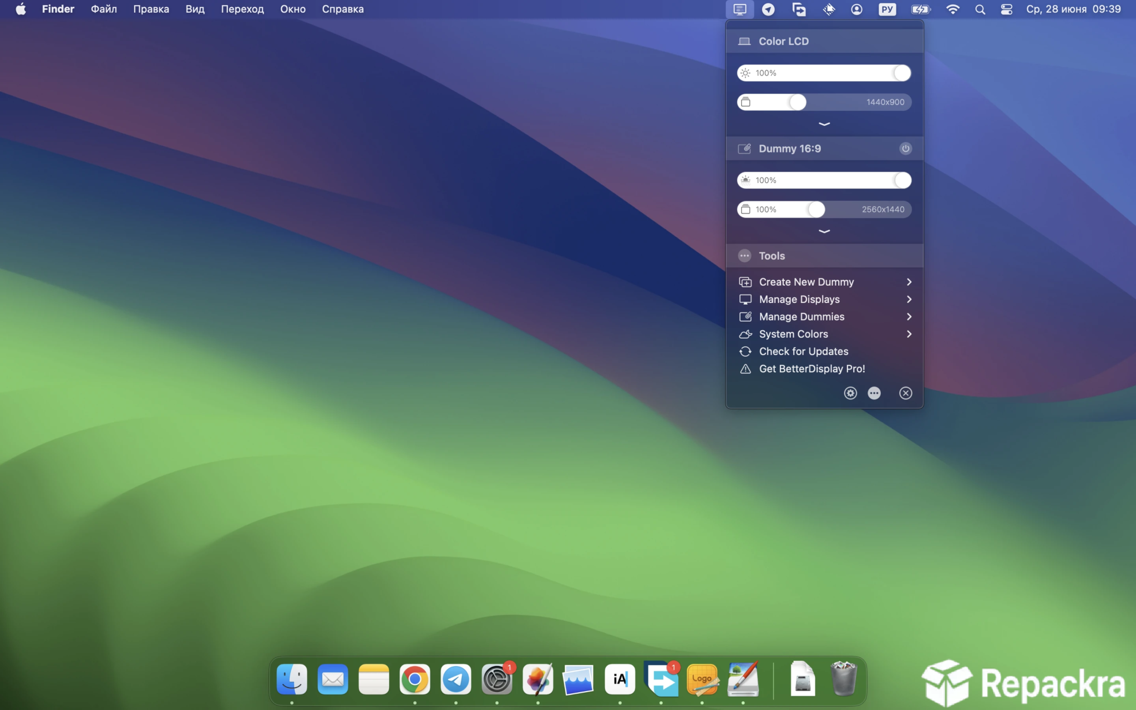Click the 2560x1440 resolution value

tap(883, 209)
